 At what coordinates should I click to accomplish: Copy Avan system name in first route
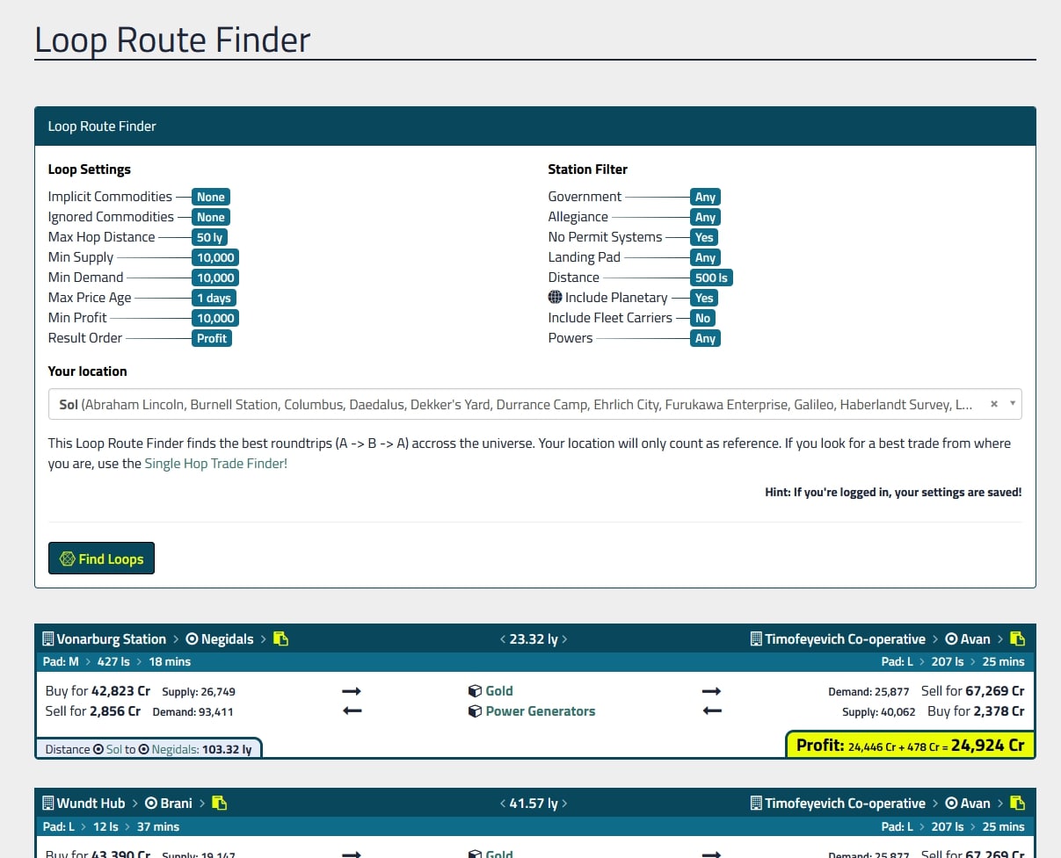coord(1017,638)
